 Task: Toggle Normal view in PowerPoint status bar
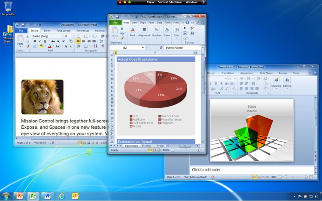point(255,177)
